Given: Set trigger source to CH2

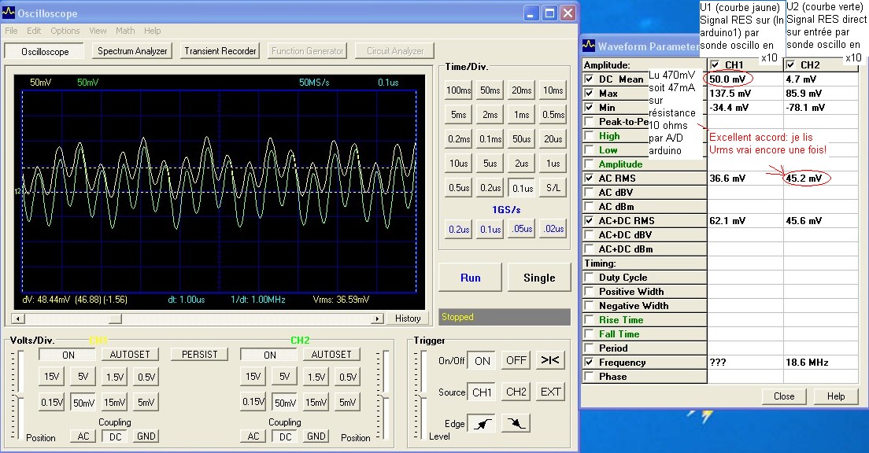Looking at the screenshot, I should pyautogui.click(x=516, y=392).
